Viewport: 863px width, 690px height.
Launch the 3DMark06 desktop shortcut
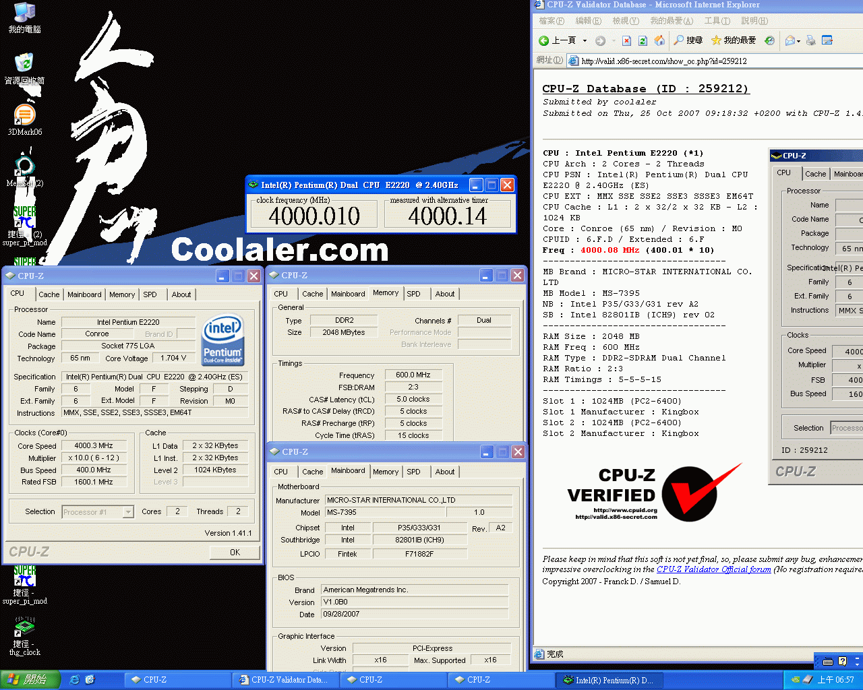click(x=24, y=121)
